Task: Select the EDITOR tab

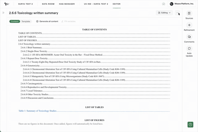Action: pos(116,4)
